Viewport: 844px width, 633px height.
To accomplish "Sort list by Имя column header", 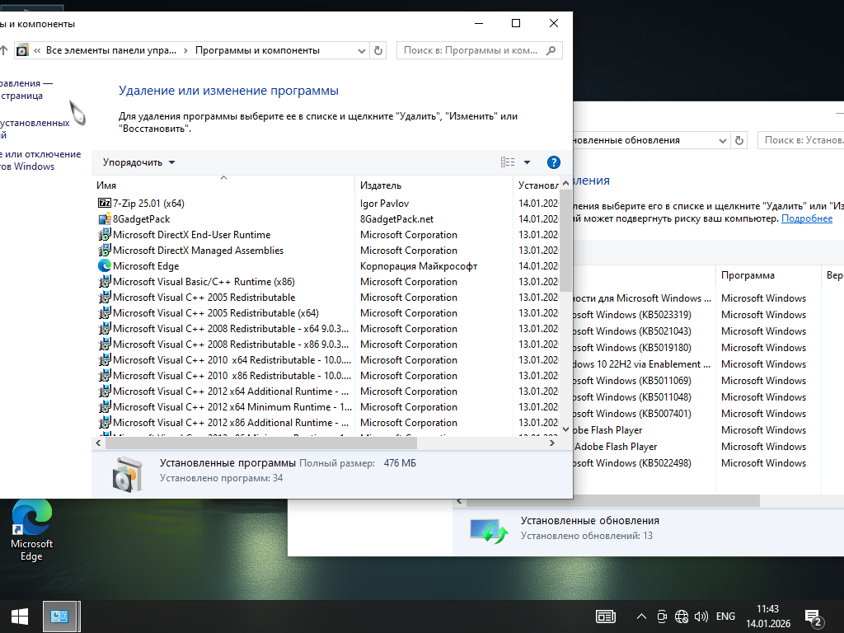I will (x=106, y=185).
